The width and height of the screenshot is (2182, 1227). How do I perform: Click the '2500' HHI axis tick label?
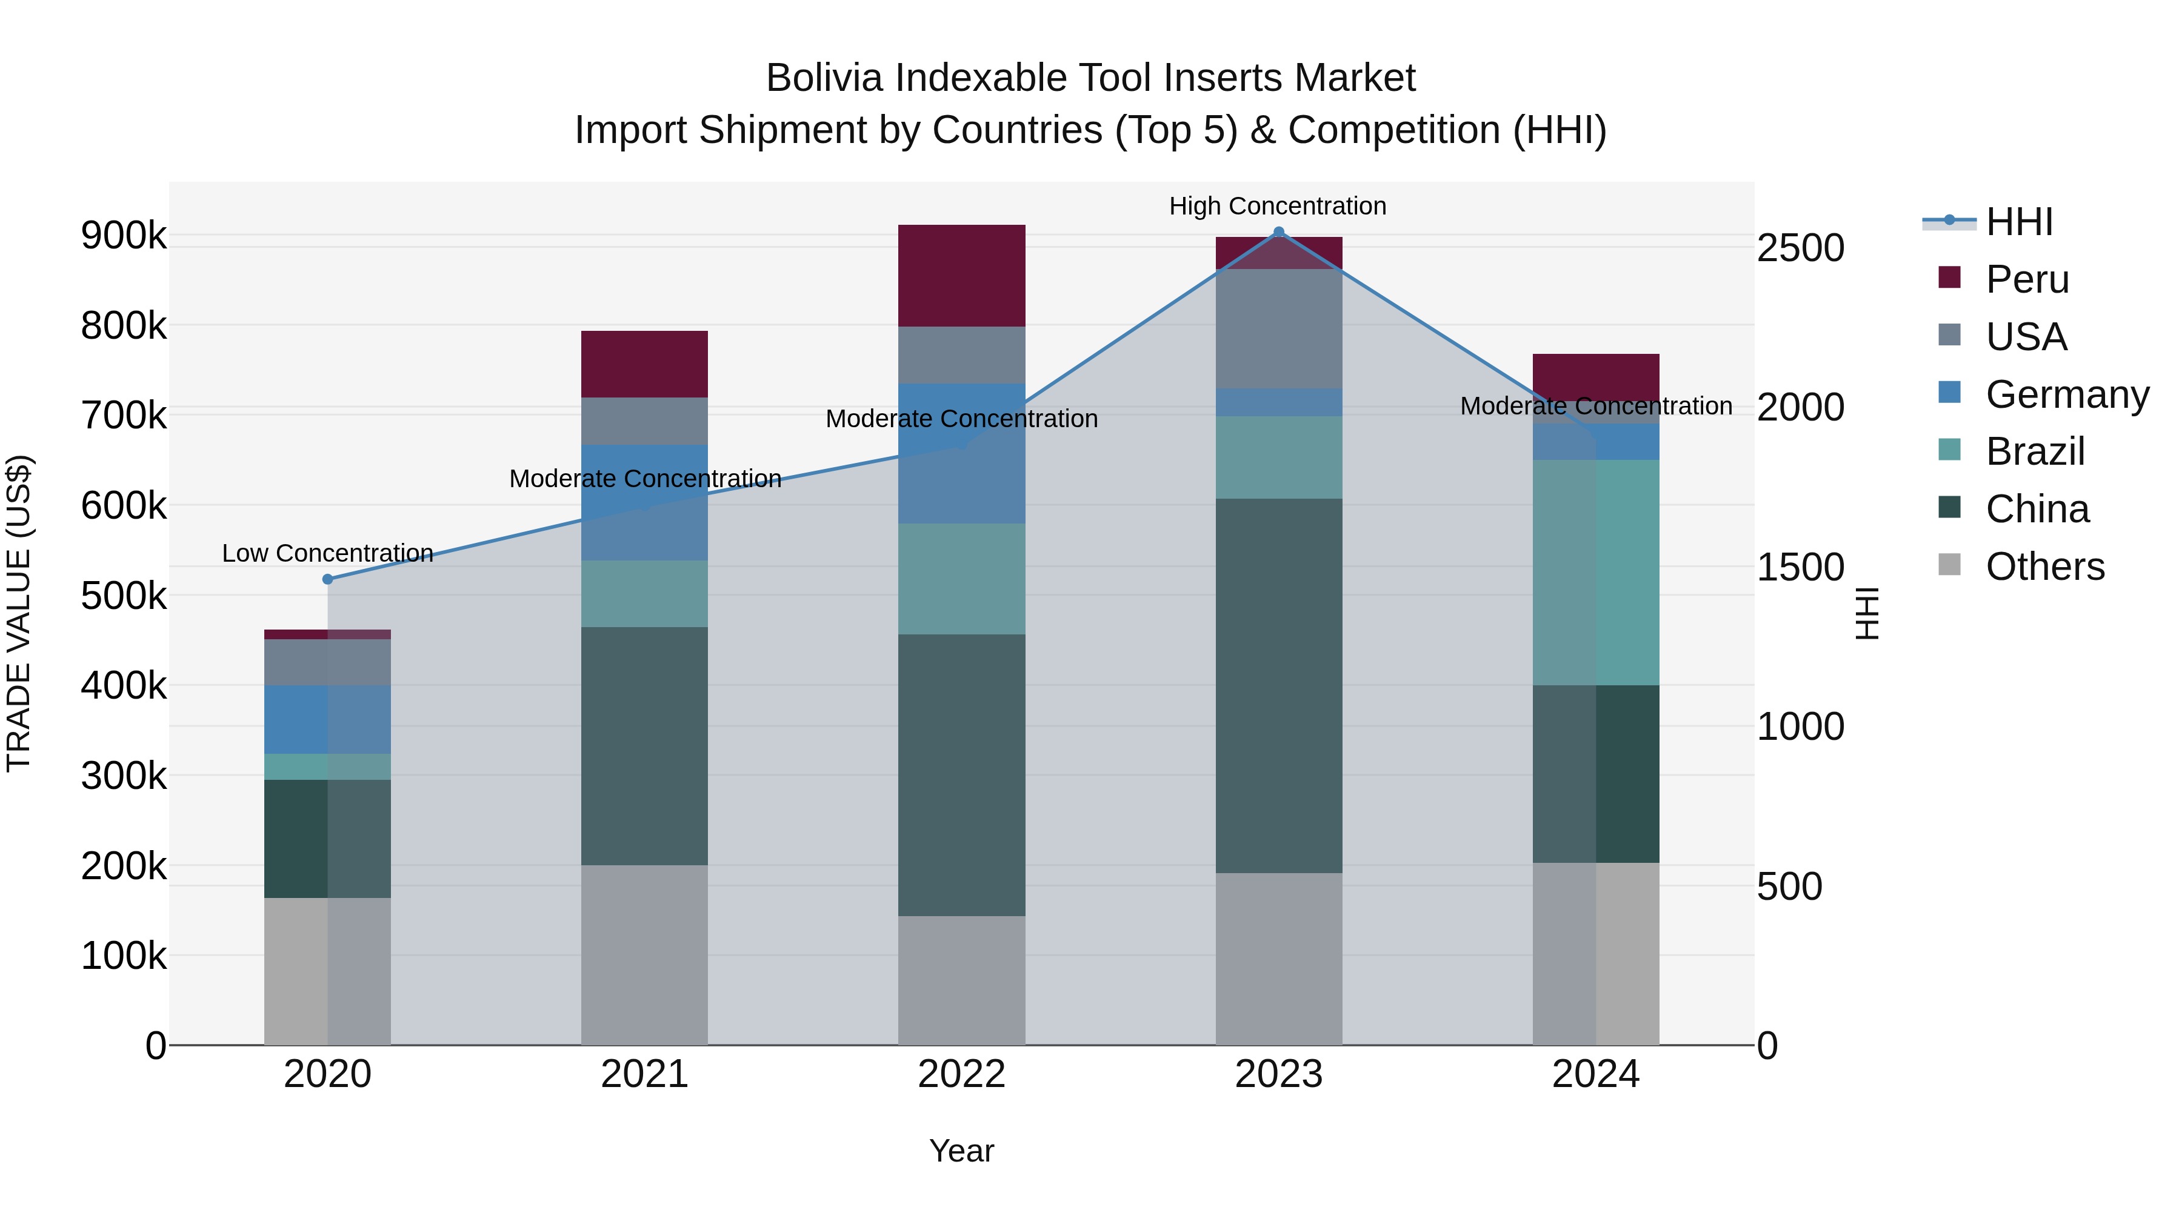(1801, 248)
